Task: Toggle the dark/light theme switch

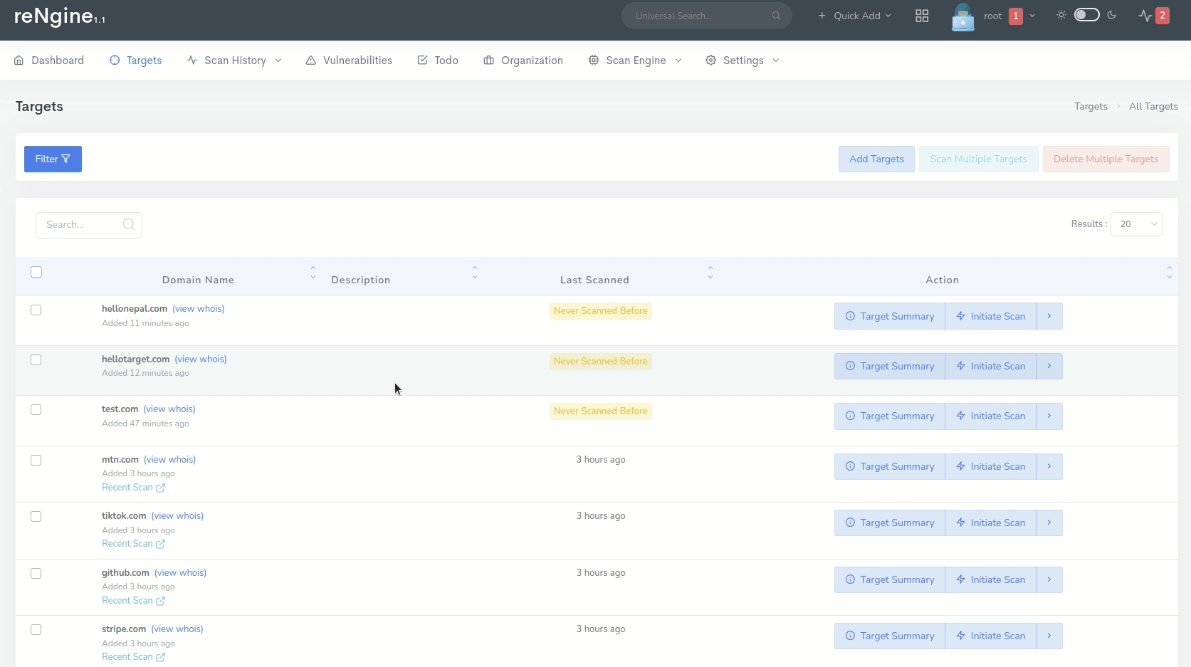Action: [1086, 15]
